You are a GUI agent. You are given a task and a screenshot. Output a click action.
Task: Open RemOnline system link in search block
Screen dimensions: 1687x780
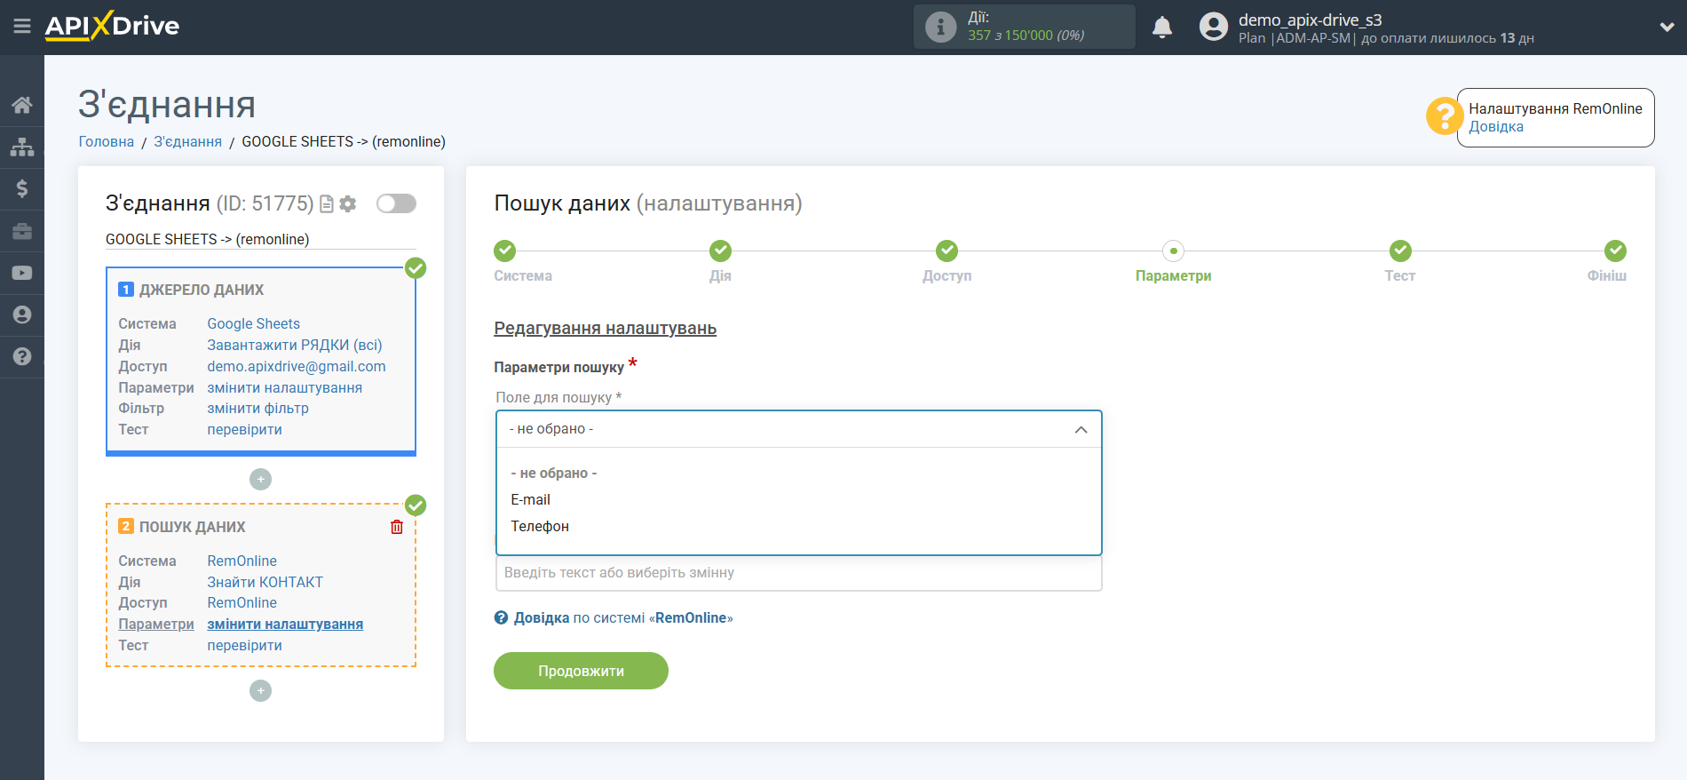click(242, 561)
